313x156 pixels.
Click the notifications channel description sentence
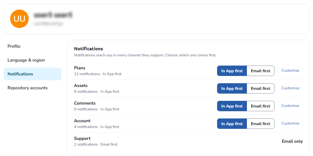pyautogui.click(x=145, y=55)
